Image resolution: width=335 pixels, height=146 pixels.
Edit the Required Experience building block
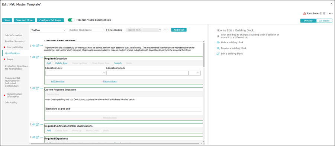coord(38,137)
